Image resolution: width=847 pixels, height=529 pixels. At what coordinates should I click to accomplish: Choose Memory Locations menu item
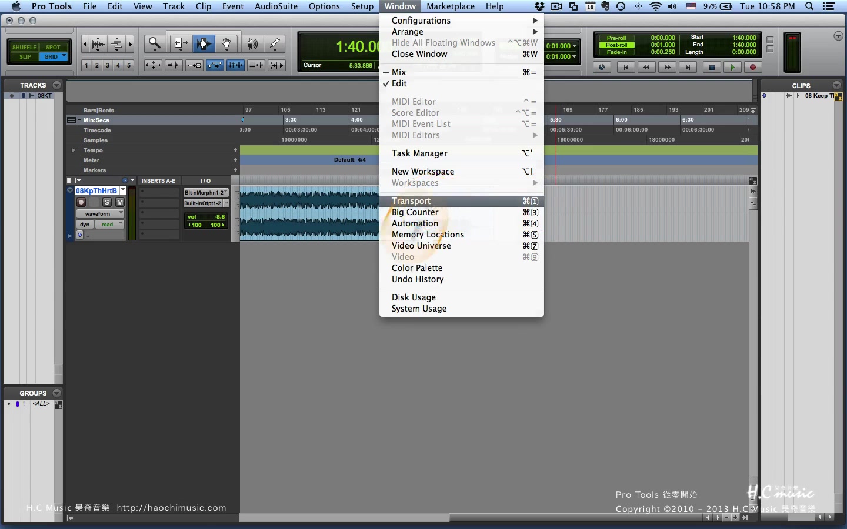click(x=462, y=235)
